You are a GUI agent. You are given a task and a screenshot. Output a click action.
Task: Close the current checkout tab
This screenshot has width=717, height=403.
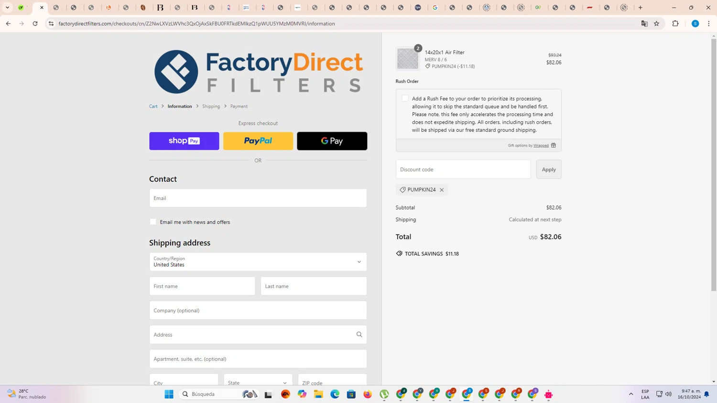[x=42, y=8]
